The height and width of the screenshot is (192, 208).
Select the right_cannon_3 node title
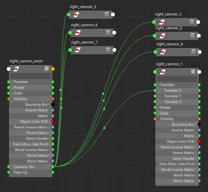click(x=169, y=28)
